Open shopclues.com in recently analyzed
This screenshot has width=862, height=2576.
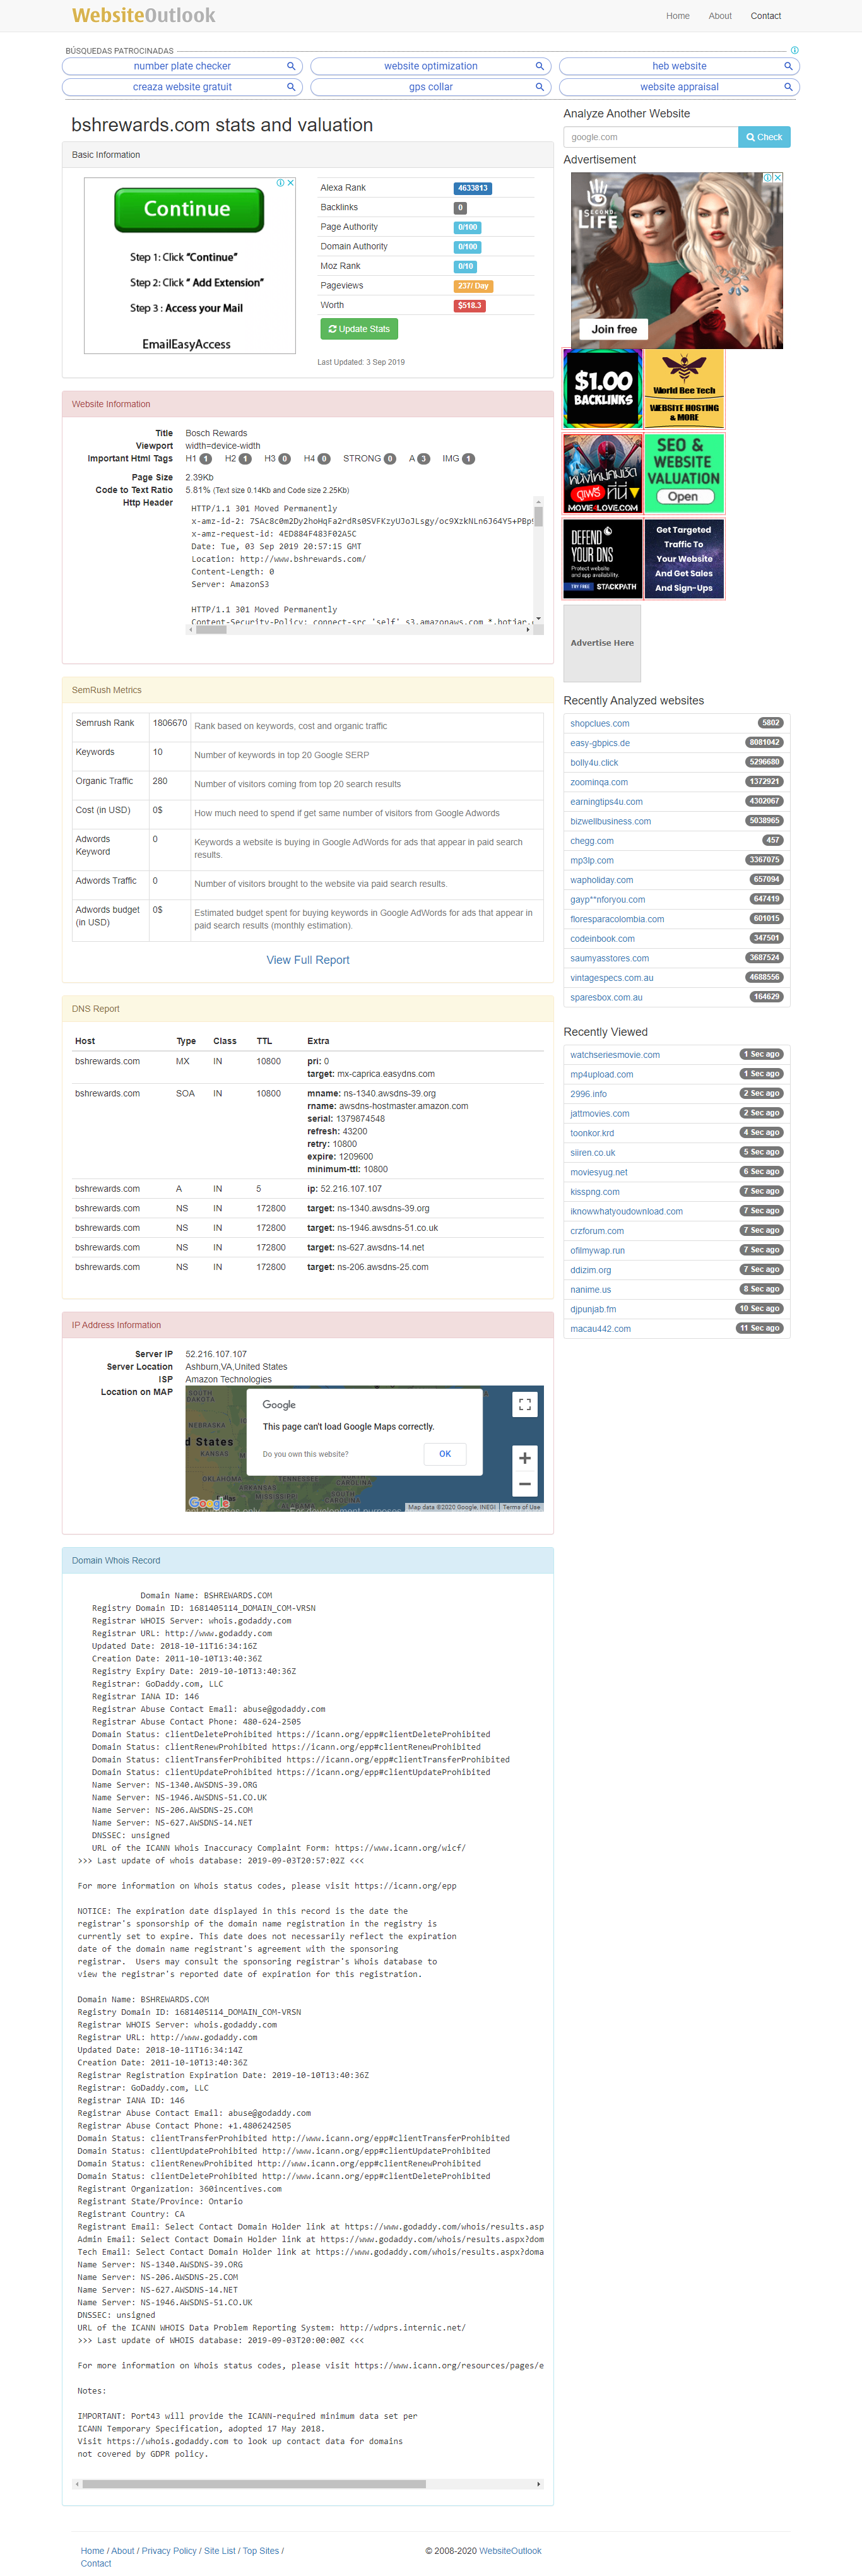pyautogui.click(x=600, y=723)
